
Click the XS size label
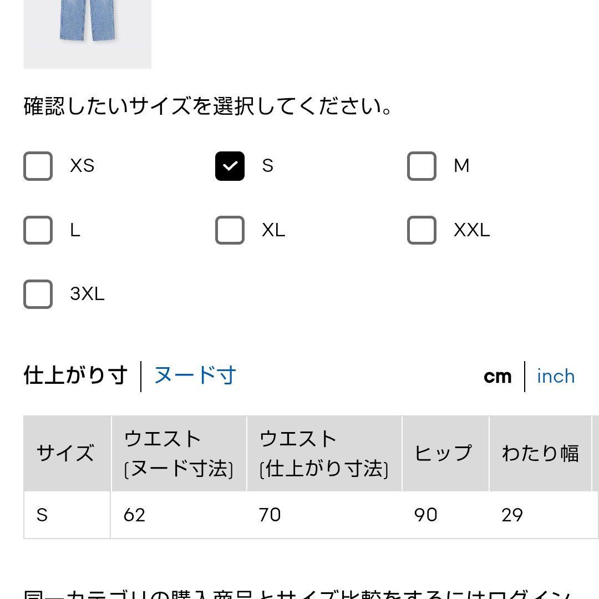point(82,166)
